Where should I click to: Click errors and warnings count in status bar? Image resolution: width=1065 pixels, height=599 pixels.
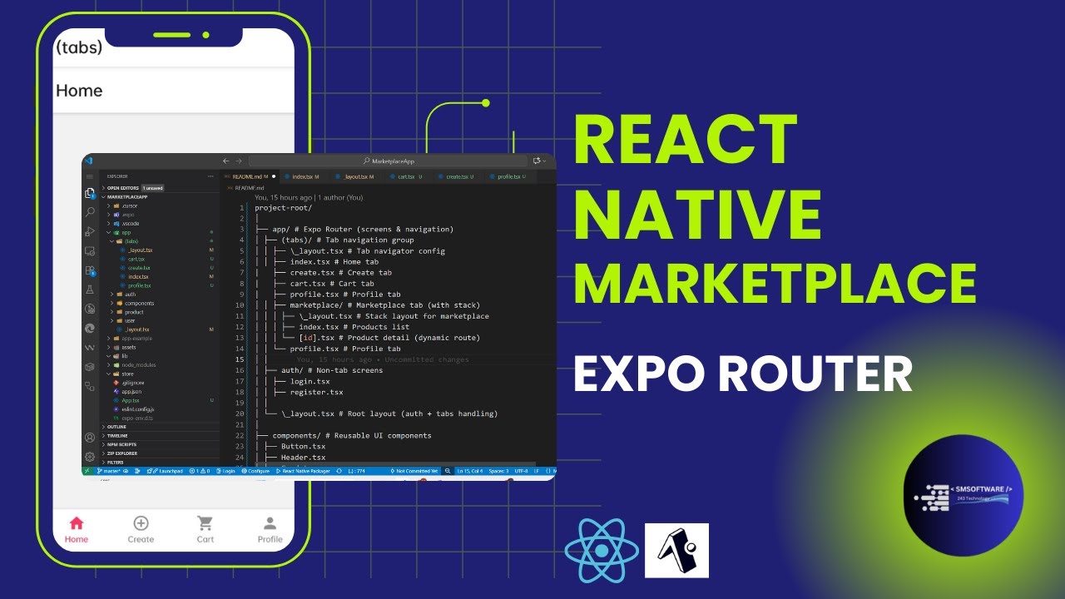coord(200,471)
